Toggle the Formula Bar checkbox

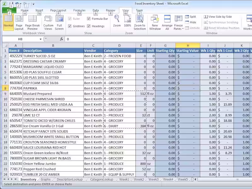tap(89, 19)
